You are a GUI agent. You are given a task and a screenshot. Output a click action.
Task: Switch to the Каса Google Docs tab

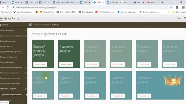pos(112,2)
